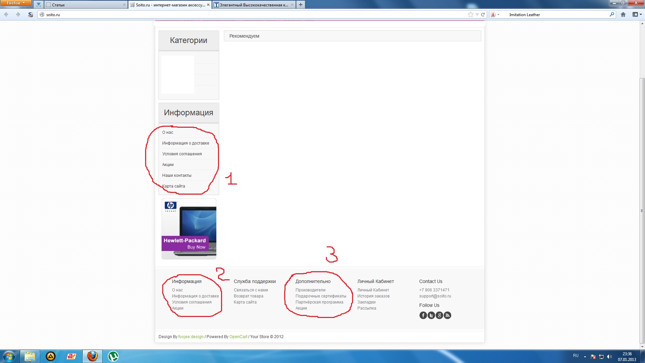Open the uTorrent taskbar icon
The width and height of the screenshot is (645, 363).
click(113, 356)
